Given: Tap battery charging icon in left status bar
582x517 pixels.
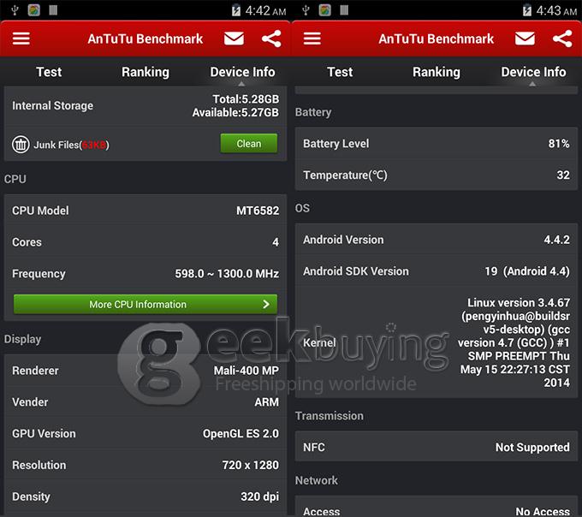Looking at the screenshot, I should point(236,10).
